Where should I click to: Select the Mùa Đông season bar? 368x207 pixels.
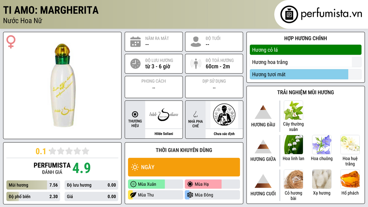click(212, 195)
